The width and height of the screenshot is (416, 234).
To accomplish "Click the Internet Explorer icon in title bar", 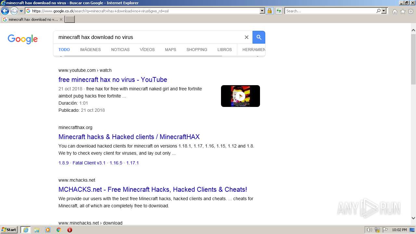I will pyautogui.click(x=3, y=3).
